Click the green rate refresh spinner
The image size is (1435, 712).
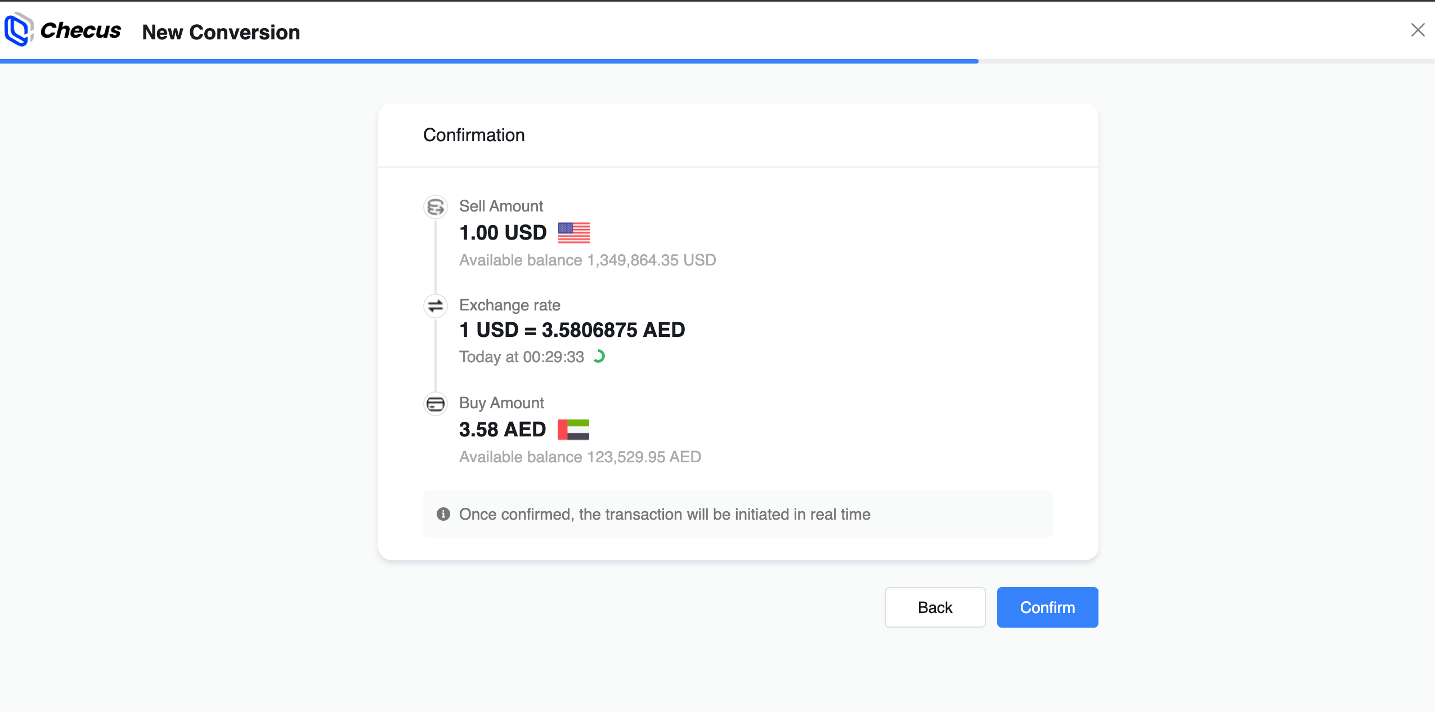pos(599,357)
